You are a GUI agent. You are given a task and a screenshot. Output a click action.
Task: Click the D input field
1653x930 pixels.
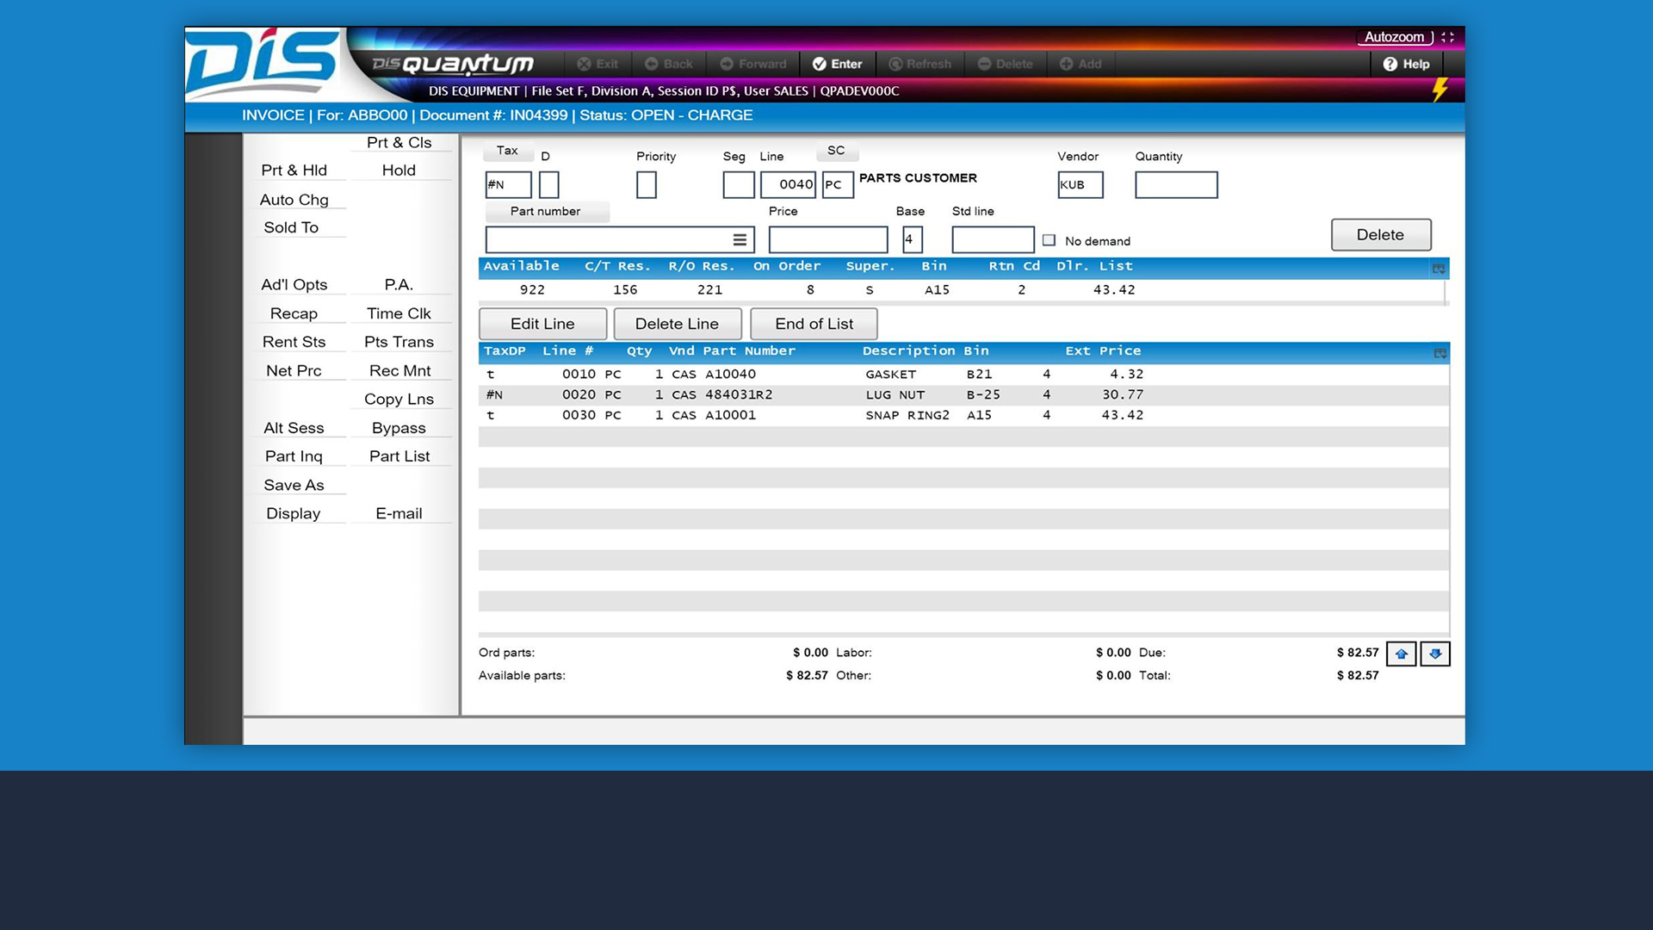click(x=549, y=184)
